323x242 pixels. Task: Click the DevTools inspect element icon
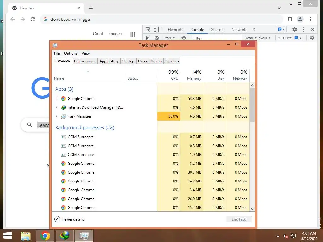click(x=148, y=29)
